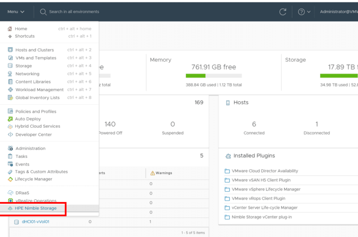Click the Tasks clipboard icon
The height and width of the screenshot is (237, 358).
[10, 156]
